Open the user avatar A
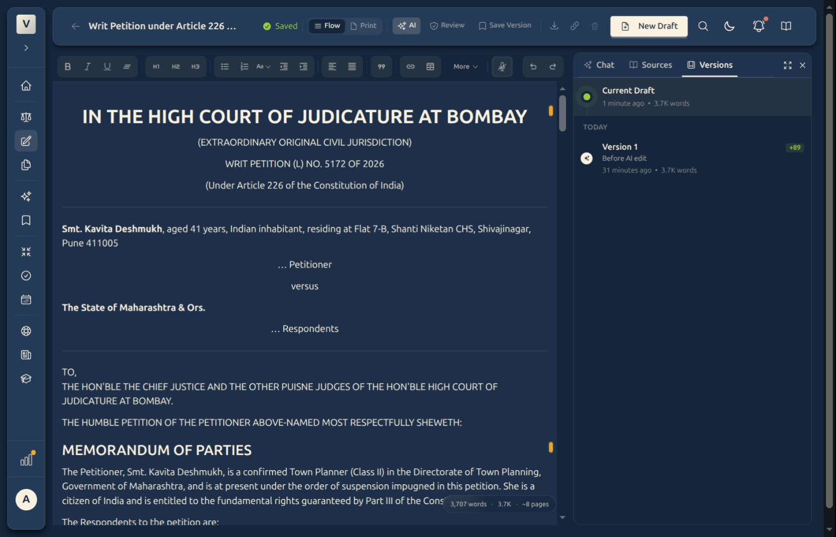 pyautogui.click(x=26, y=499)
